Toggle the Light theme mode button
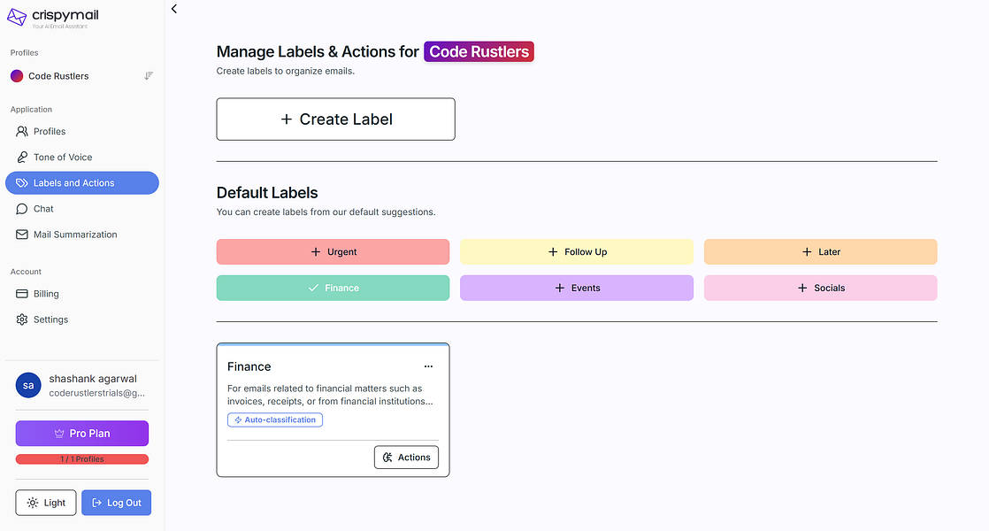This screenshot has width=989, height=531. click(46, 503)
